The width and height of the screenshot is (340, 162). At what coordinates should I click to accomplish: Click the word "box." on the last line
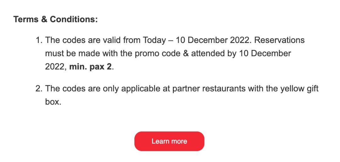coord(53,102)
